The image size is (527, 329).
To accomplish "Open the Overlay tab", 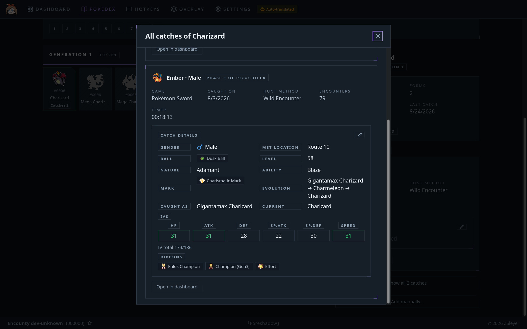I will pos(188,9).
